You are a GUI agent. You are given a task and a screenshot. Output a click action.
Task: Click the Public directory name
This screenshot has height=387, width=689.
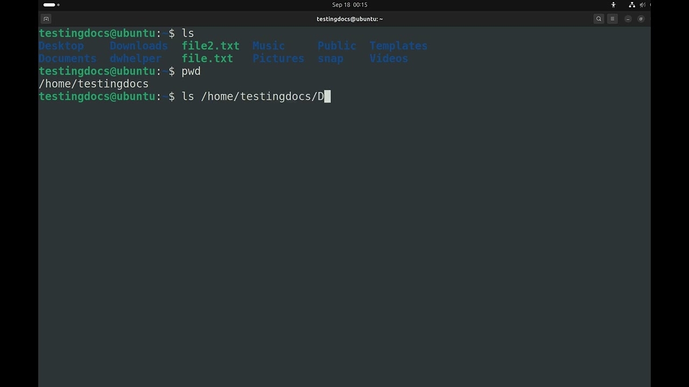[337, 46]
